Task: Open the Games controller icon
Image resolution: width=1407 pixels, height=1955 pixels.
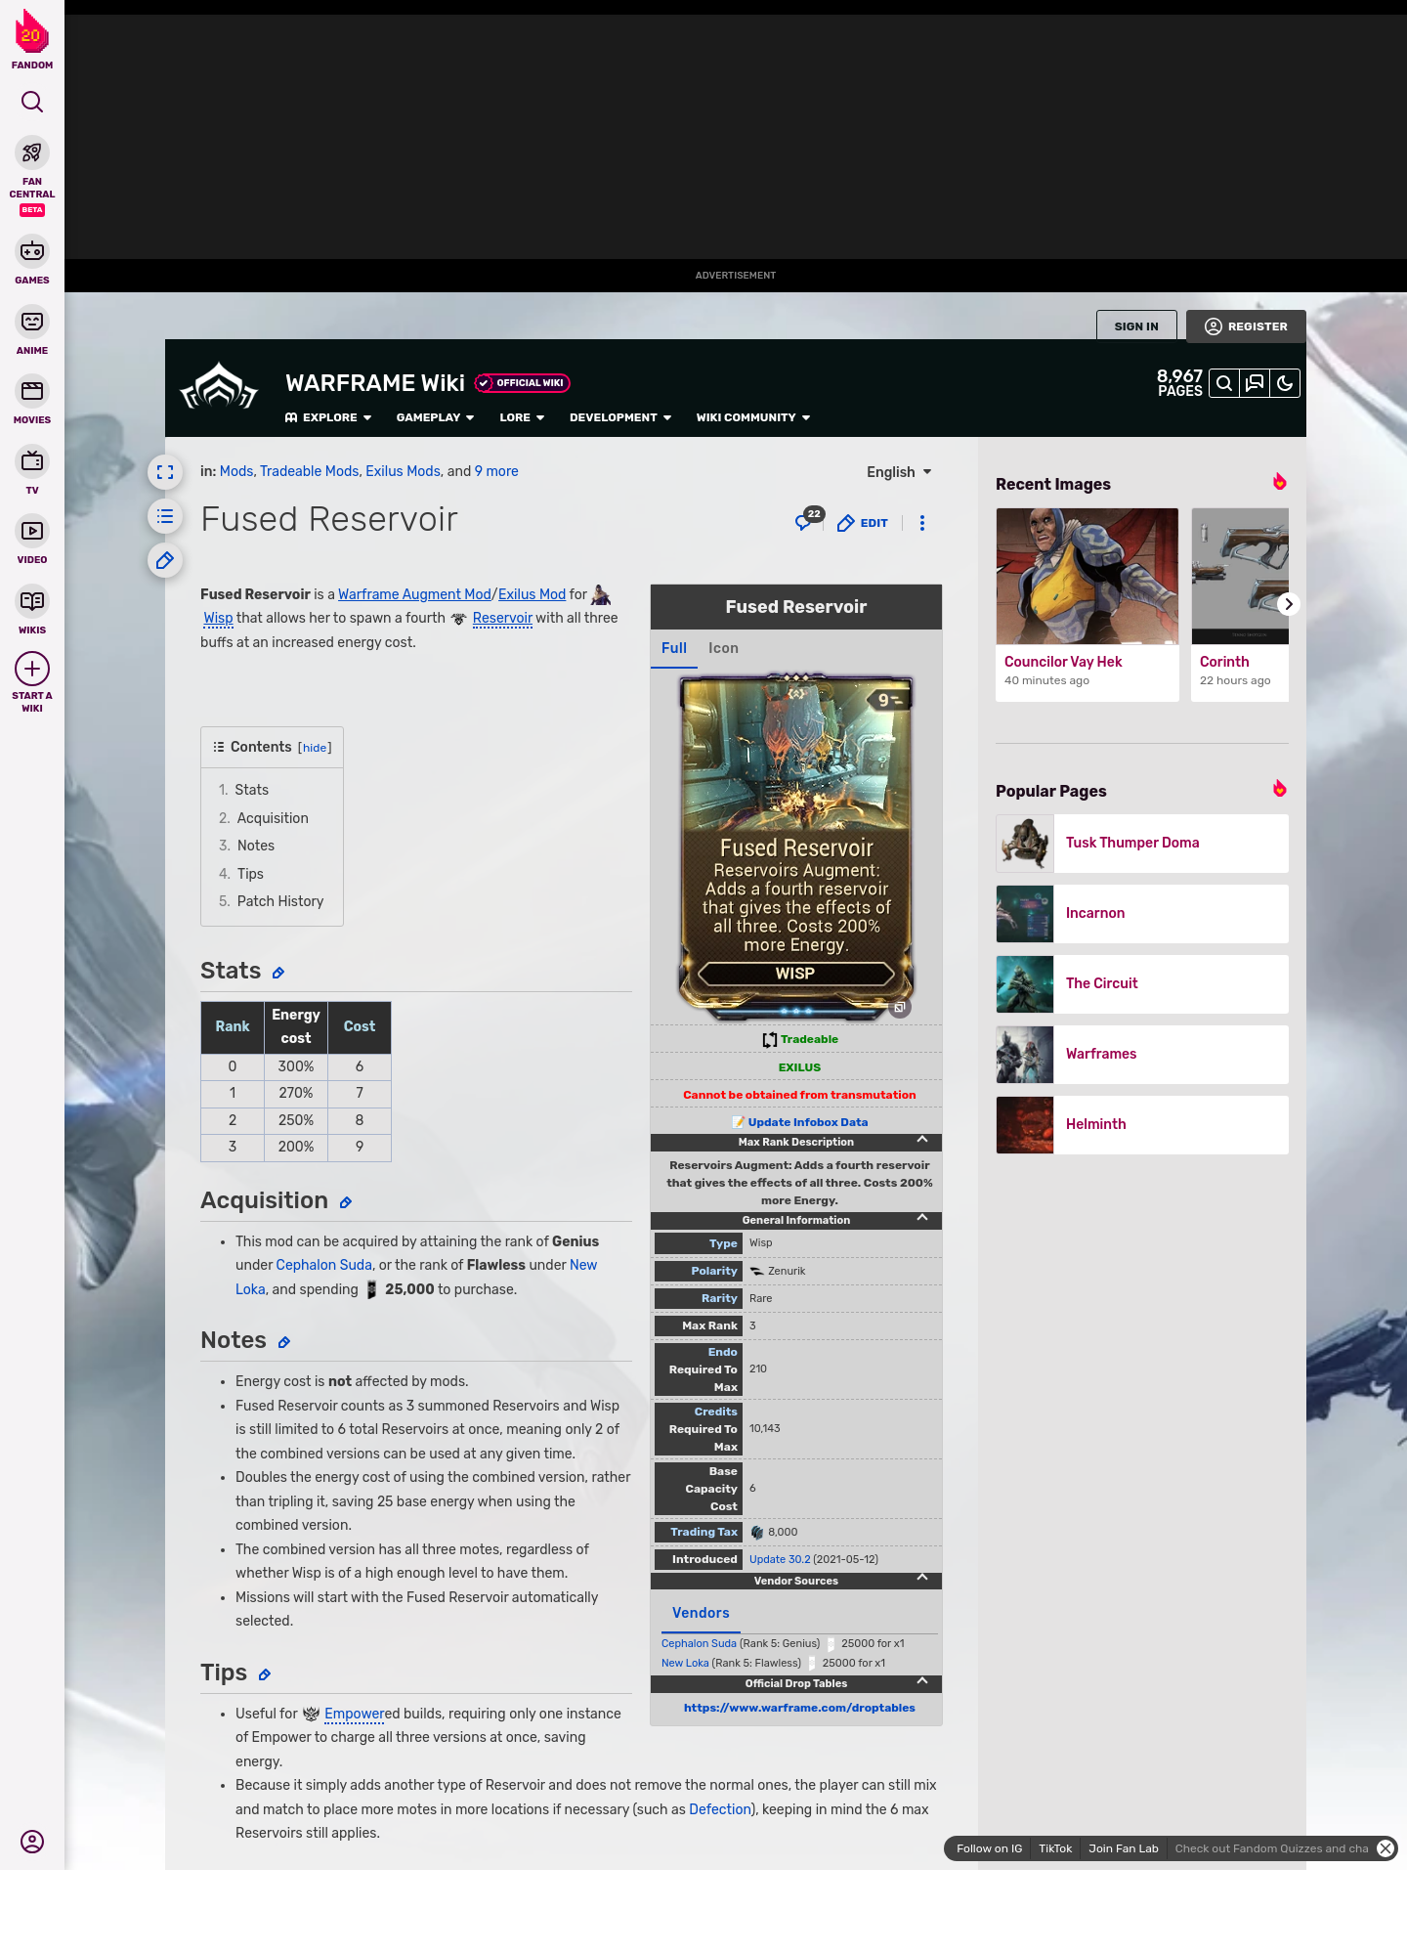Action: [32, 251]
